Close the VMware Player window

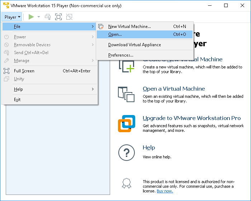(x=242, y=5)
